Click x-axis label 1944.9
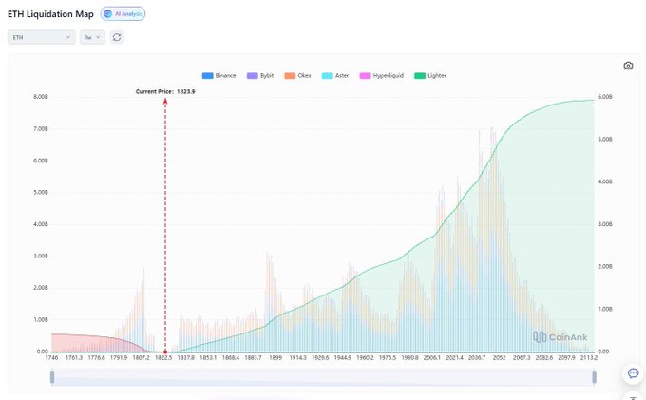This screenshot has width=646, height=400. 342,357
